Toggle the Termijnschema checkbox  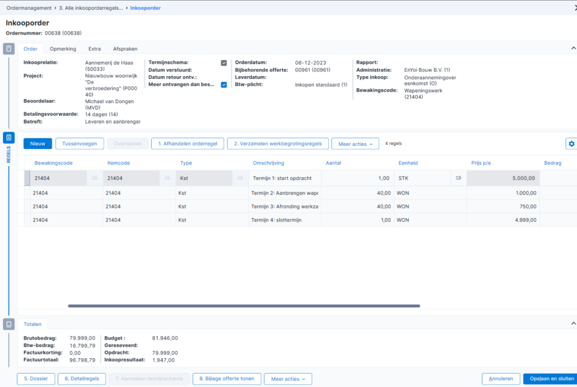tap(224, 63)
